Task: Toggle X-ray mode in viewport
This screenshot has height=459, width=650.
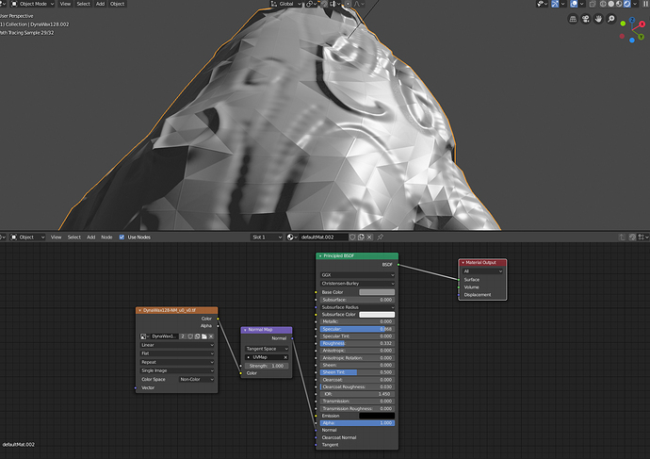Action: [593, 4]
